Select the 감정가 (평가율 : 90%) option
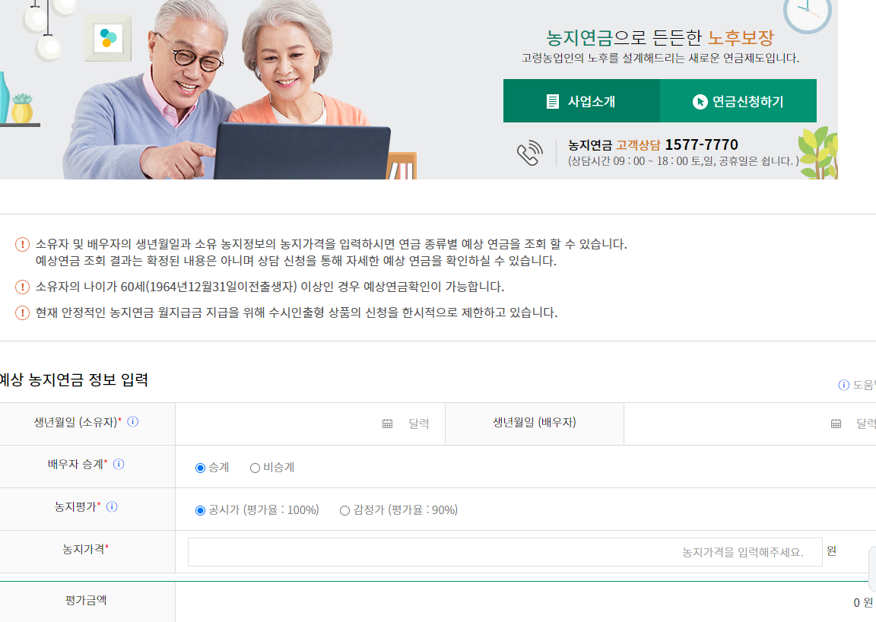The image size is (876, 622). pyautogui.click(x=345, y=509)
